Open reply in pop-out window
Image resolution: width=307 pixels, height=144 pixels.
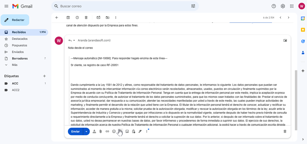click(285, 40)
